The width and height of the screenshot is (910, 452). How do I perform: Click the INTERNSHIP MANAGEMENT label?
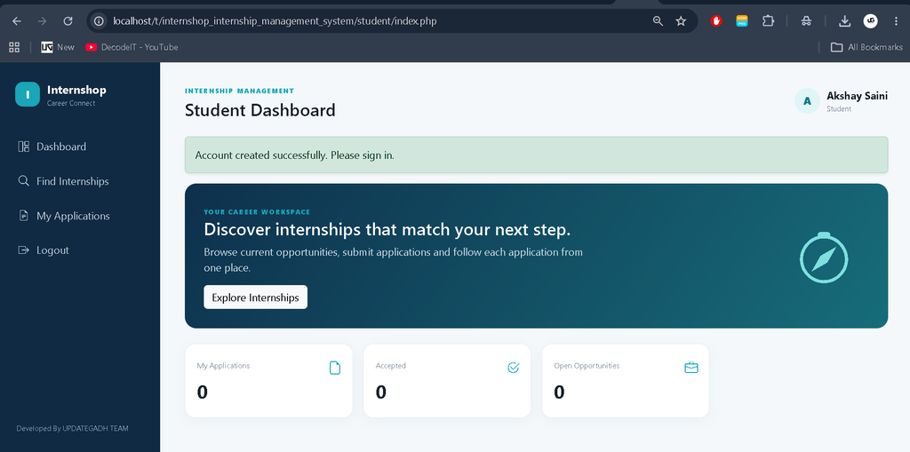pos(240,91)
